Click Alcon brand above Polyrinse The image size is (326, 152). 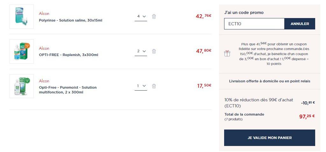pyautogui.click(x=44, y=13)
